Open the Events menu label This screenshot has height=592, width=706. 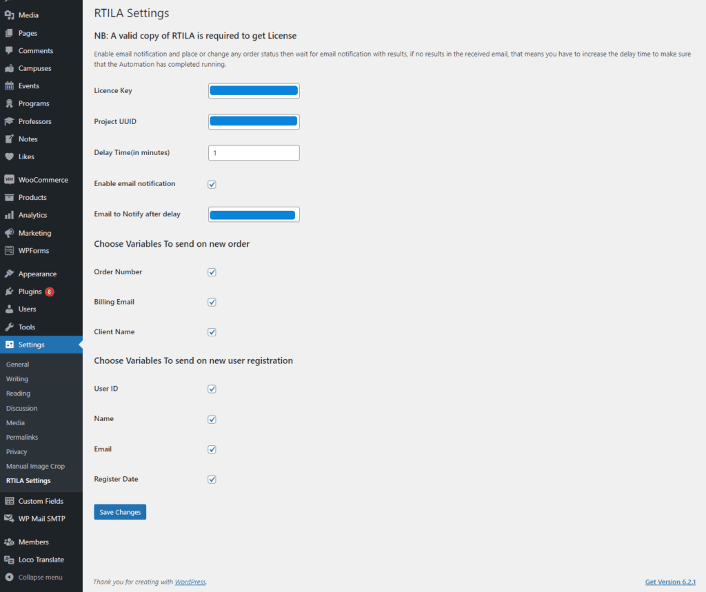tap(29, 85)
